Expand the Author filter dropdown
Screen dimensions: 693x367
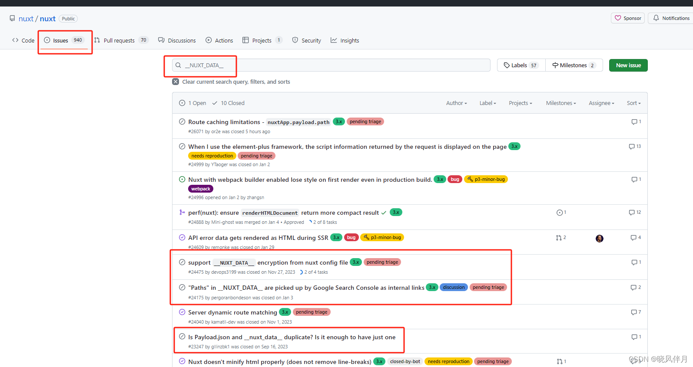(x=456, y=103)
